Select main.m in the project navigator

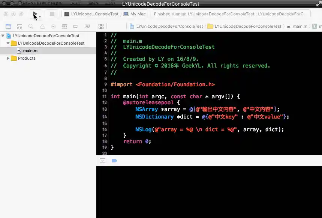pyautogui.click(x=30, y=51)
